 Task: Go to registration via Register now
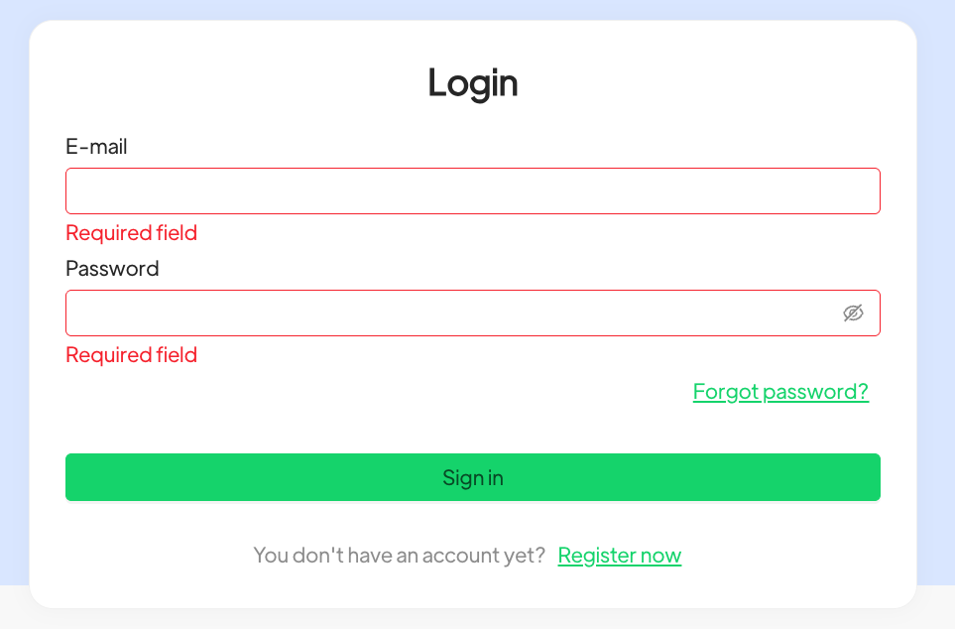point(620,556)
